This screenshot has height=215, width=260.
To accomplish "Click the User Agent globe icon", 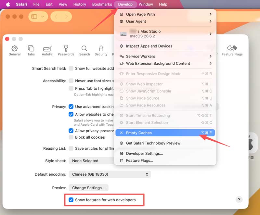I will pos(121,21).
